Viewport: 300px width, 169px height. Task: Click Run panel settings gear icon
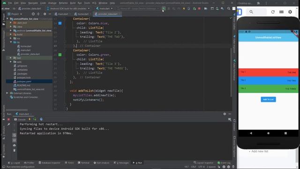click(x=225, y=114)
